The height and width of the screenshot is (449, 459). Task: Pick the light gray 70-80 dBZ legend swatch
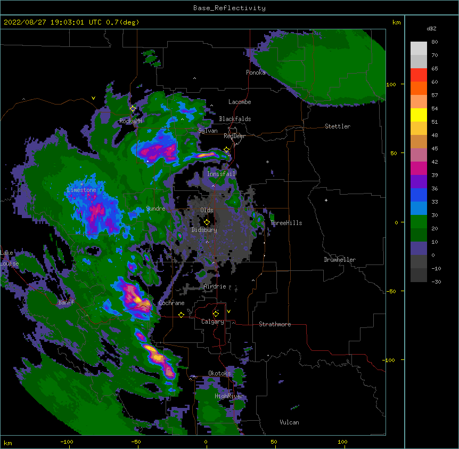pyautogui.click(x=419, y=49)
